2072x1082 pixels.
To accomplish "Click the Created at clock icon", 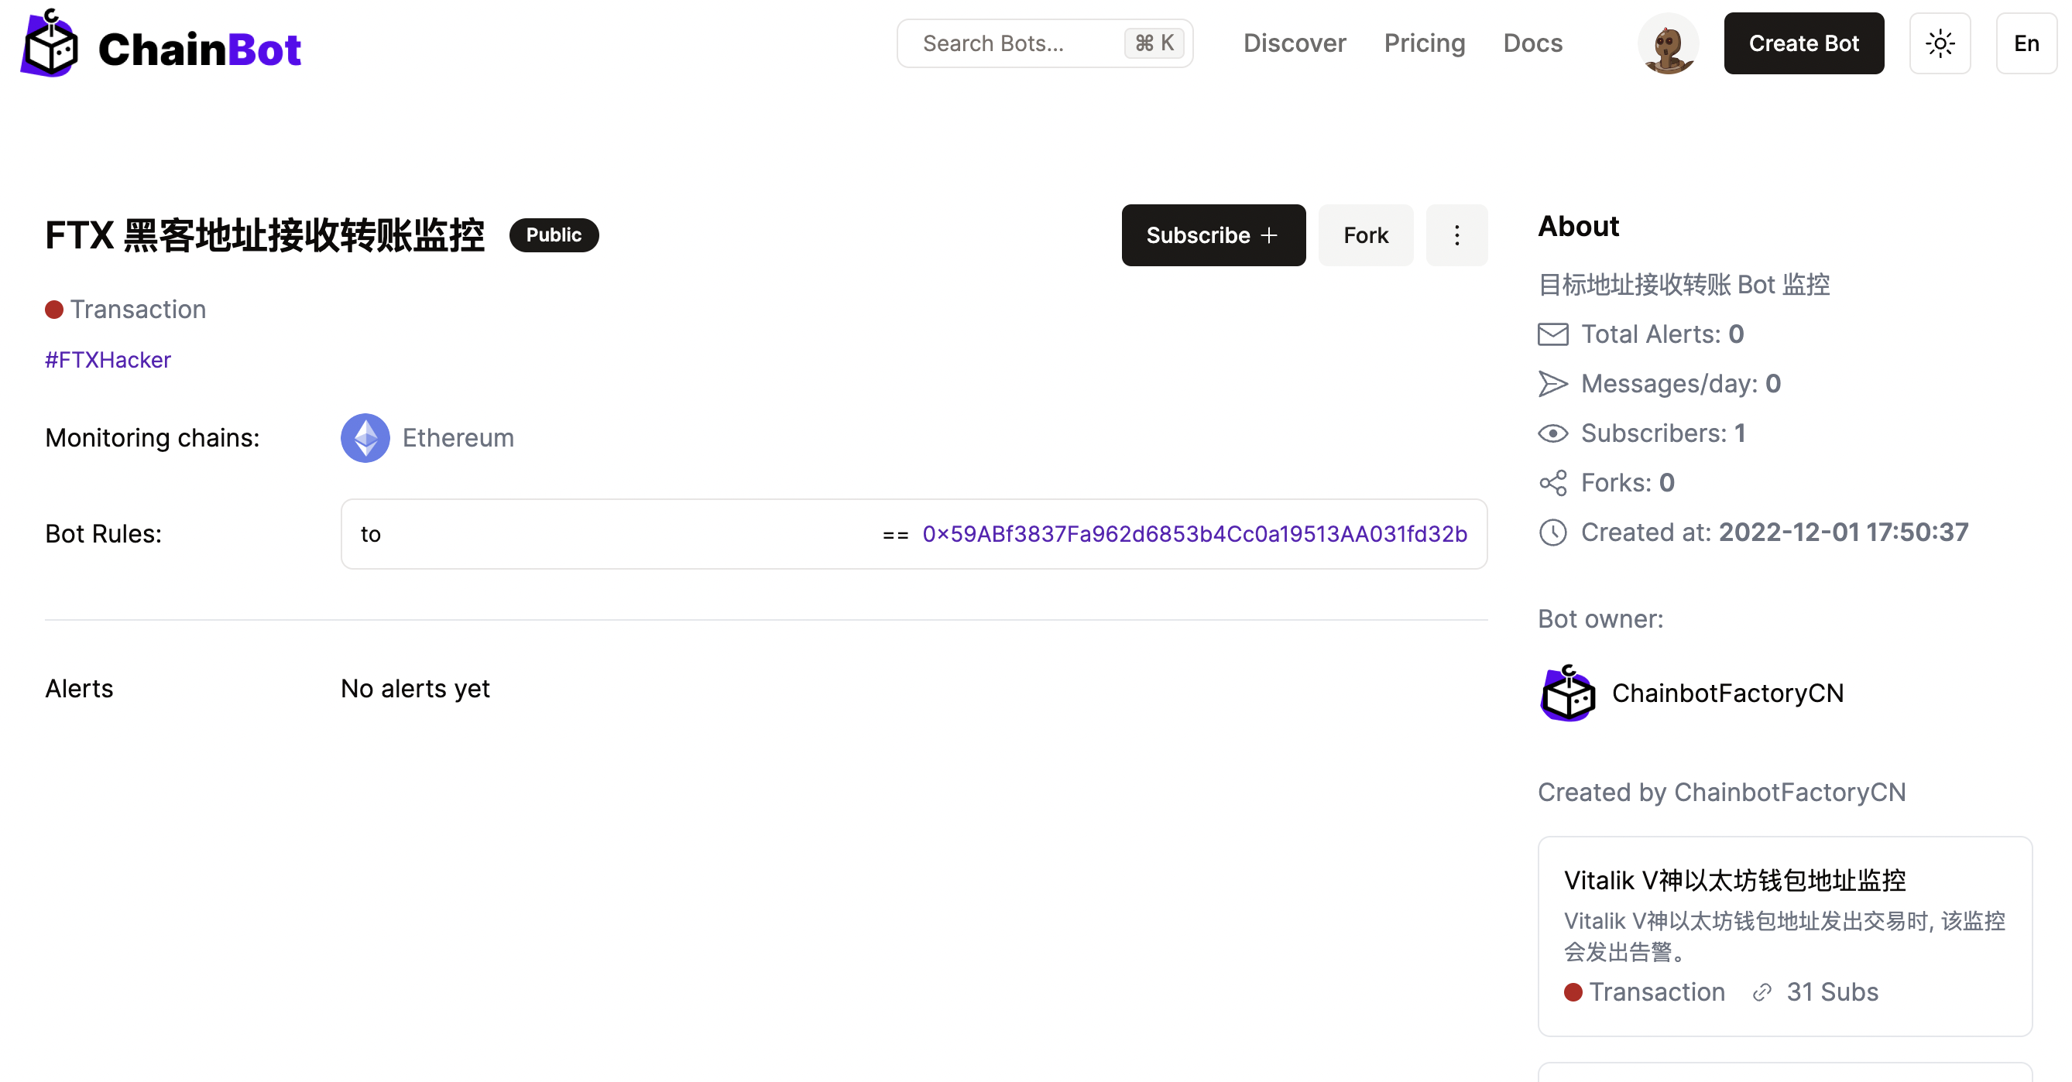I will (x=1552, y=533).
